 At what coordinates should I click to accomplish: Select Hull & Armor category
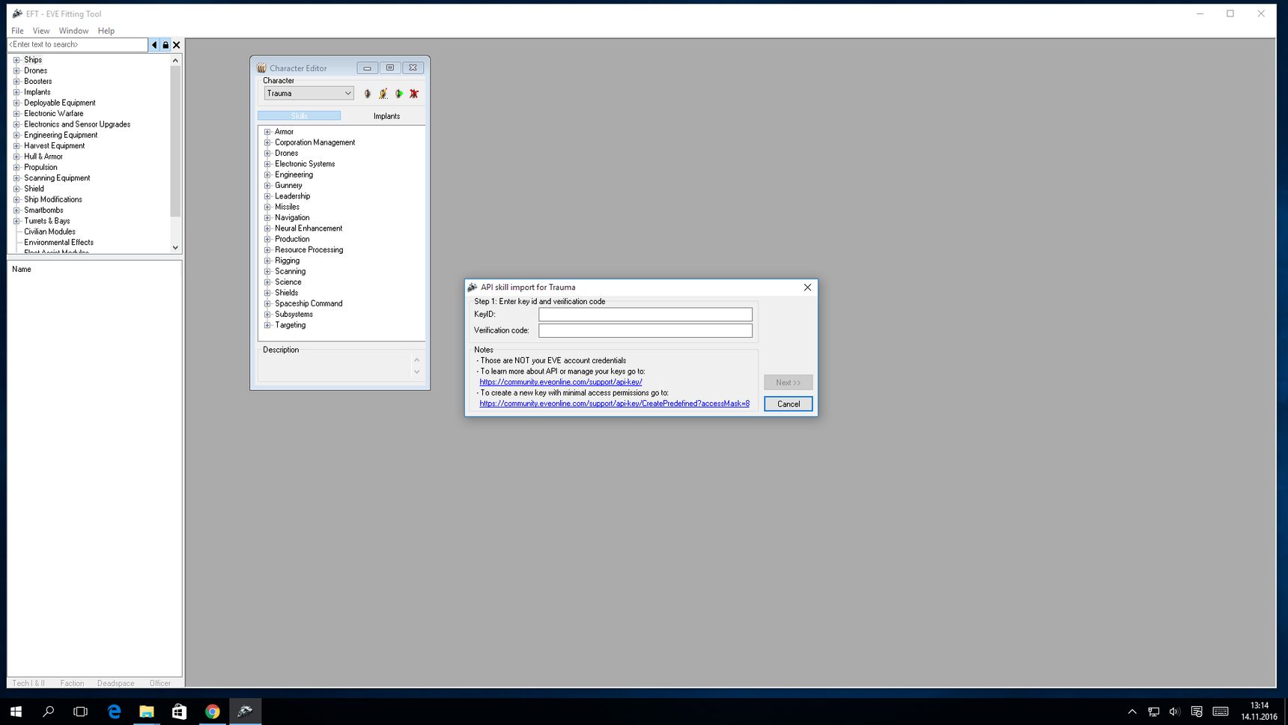pos(43,157)
